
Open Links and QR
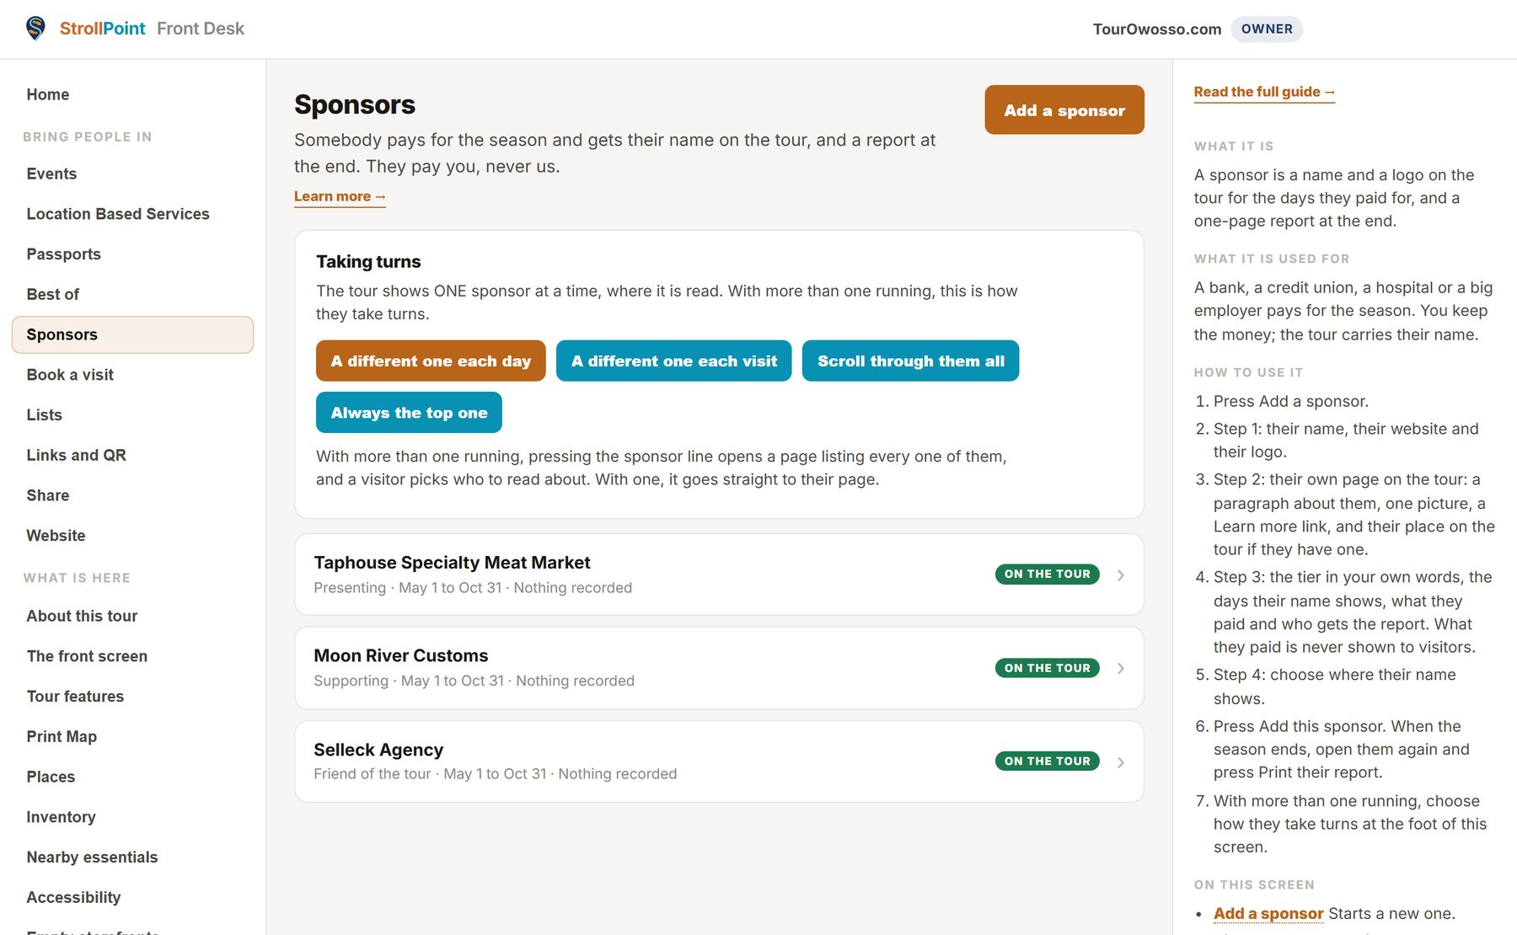76,455
